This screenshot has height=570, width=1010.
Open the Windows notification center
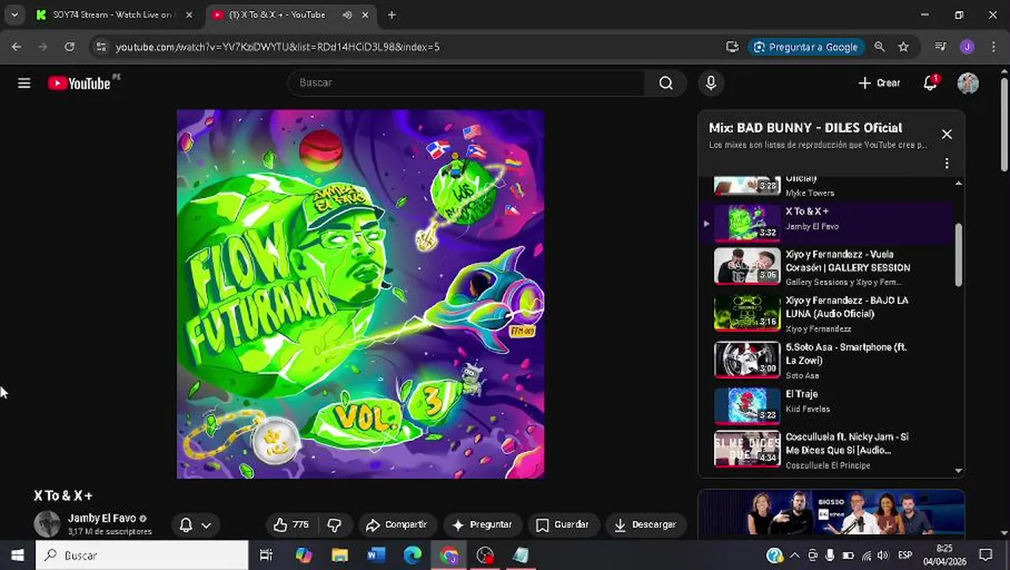(985, 556)
